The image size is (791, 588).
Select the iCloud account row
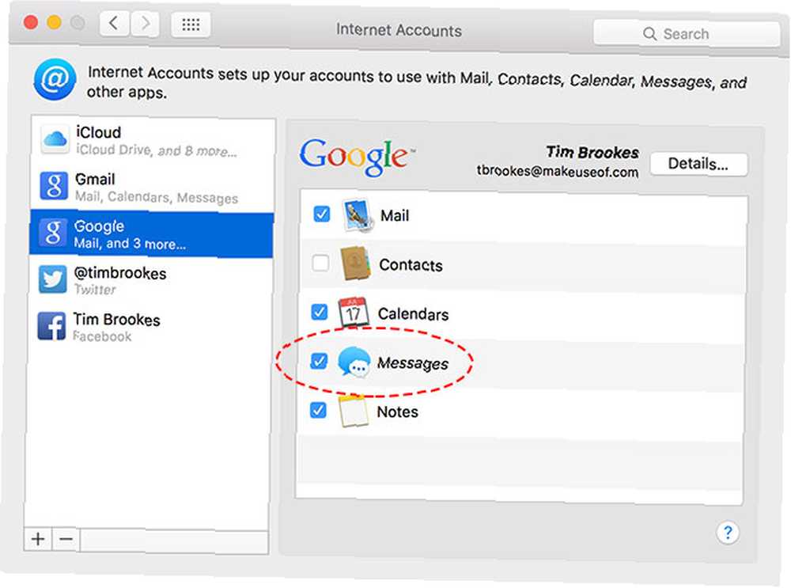pyautogui.click(x=153, y=140)
